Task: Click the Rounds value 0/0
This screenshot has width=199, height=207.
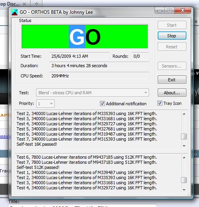Action: (x=136, y=56)
